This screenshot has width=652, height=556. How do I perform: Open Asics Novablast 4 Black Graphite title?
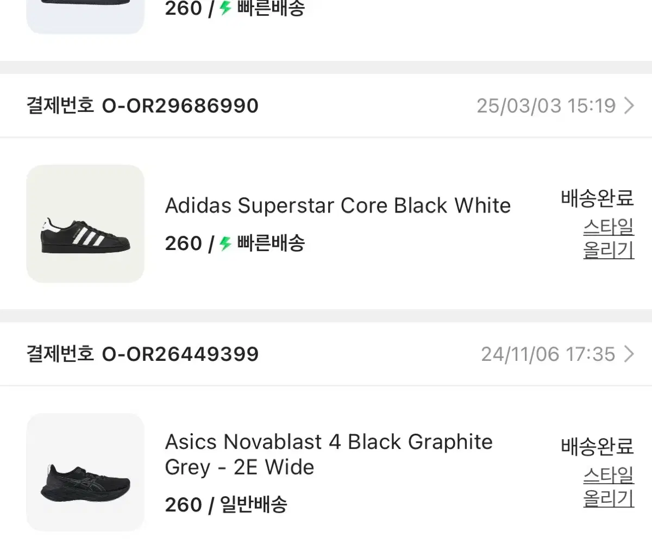tap(328, 454)
